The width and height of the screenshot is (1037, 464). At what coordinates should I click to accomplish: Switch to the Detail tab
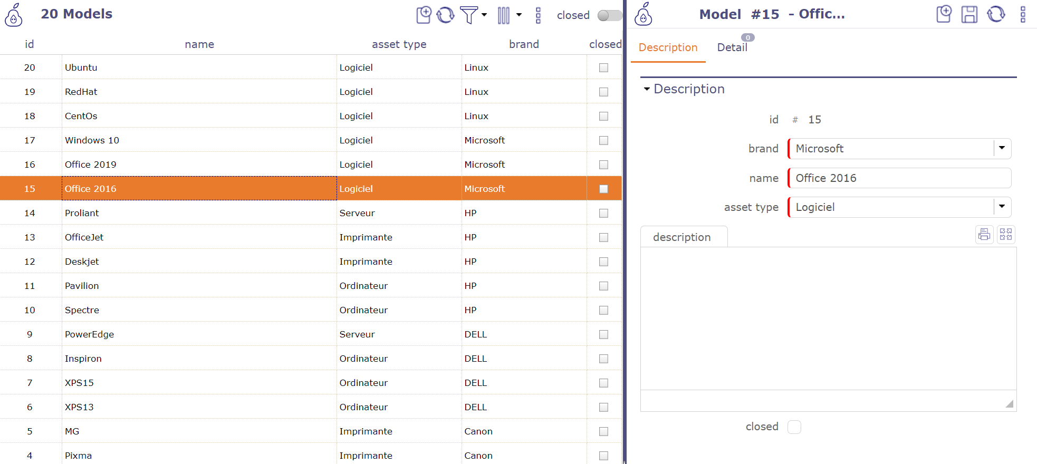coord(732,47)
